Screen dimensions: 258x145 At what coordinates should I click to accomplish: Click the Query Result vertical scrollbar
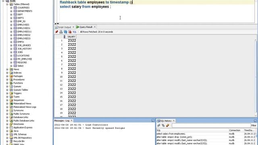[x=256, y=77]
